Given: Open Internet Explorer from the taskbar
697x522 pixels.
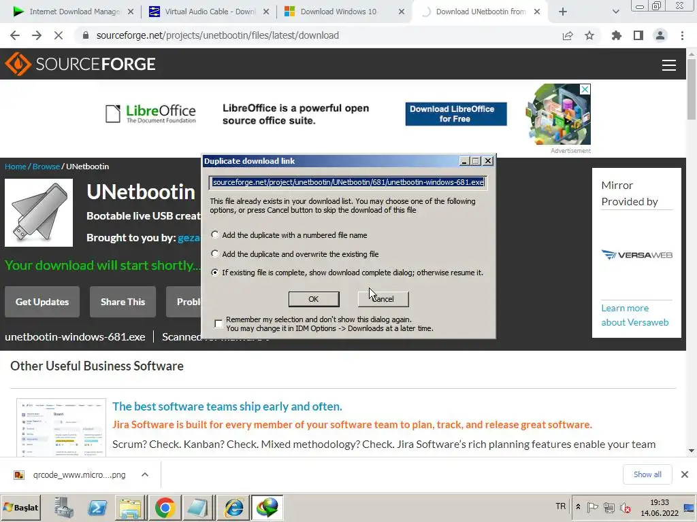Looking at the screenshot, I should pos(234,508).
